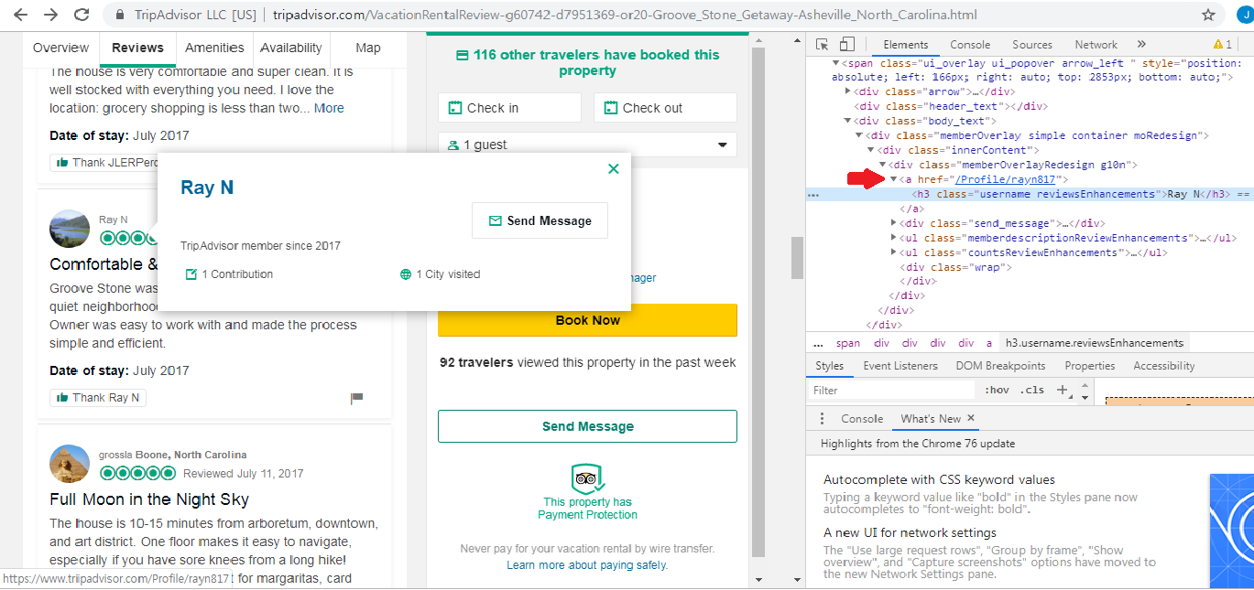Open the /Profile/rayn817 href link

(1007, 179)
